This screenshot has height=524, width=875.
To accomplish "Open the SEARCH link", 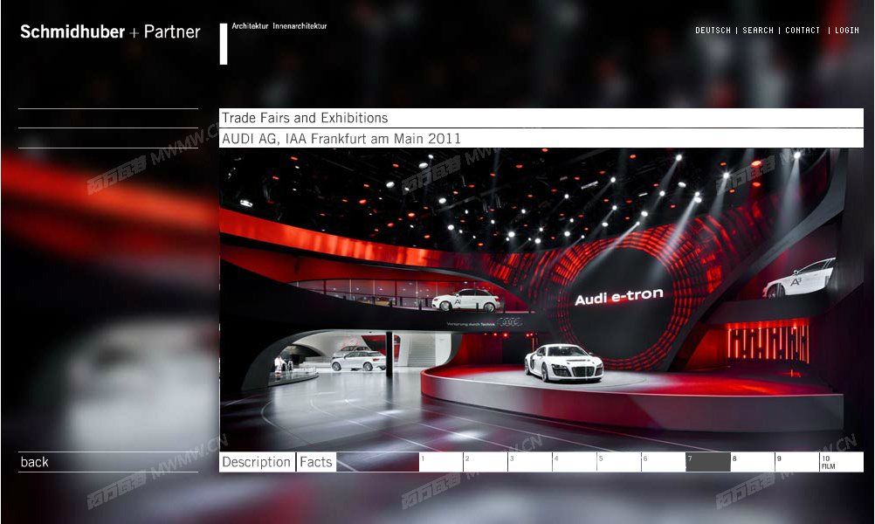I will (x=758, y=31).
